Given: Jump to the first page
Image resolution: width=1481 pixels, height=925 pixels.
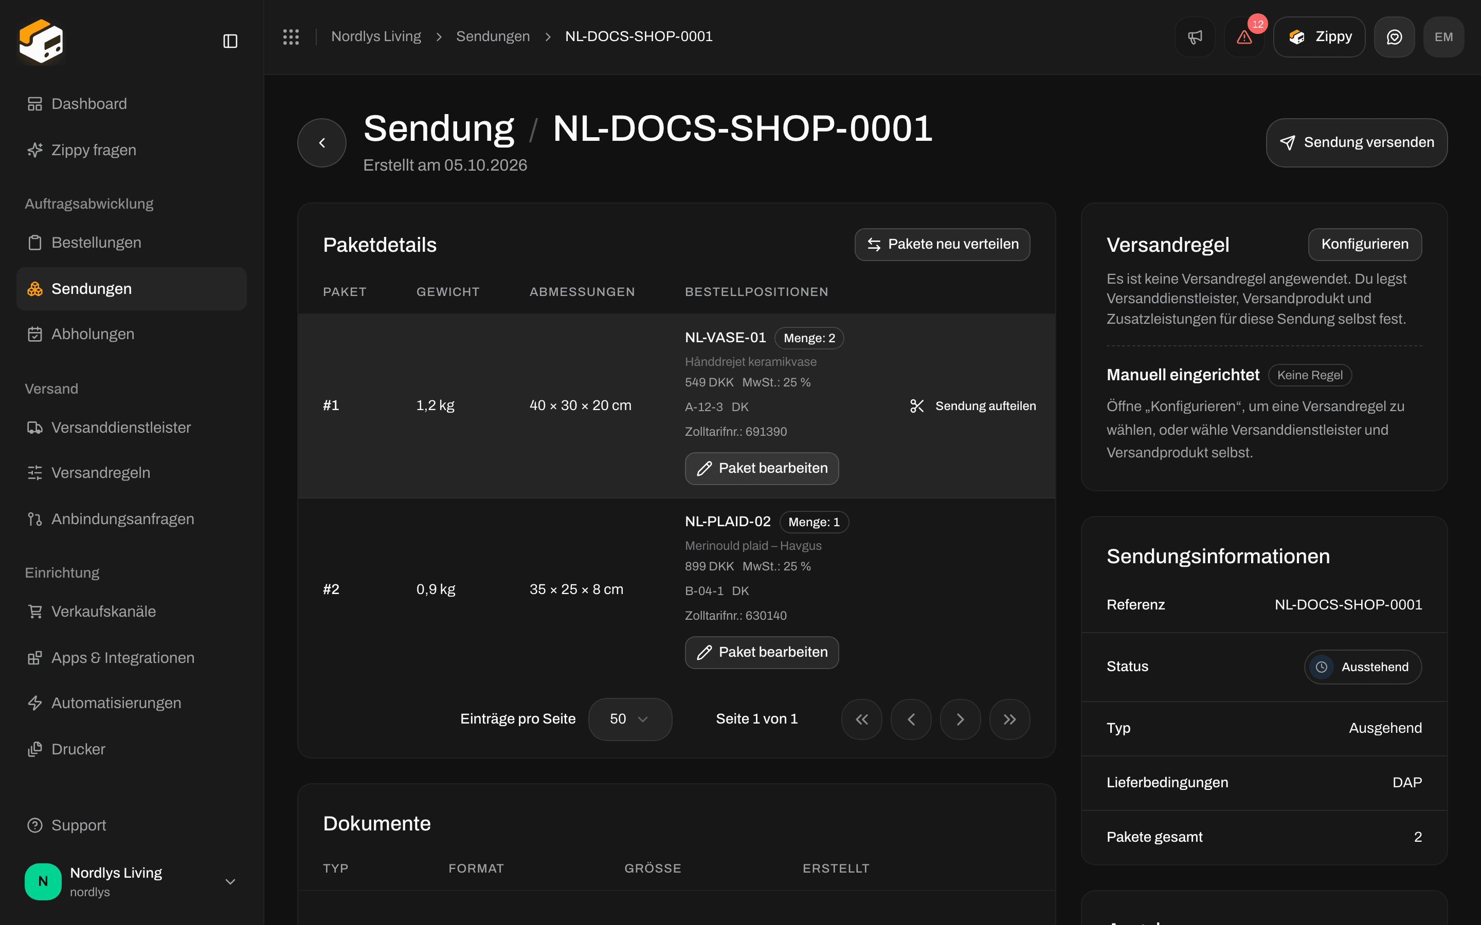Looking at the screenshot, I should (x=862, y=719).
